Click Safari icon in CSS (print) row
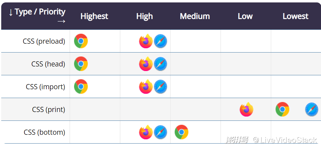Image resolution: width=321 pixels, height=146 pixels. [312, 110]
